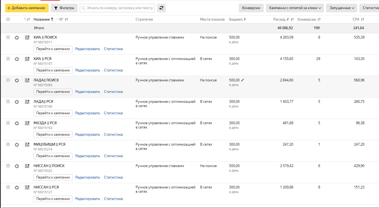This screenshot has height=208, width=379.
Task: Open the Запущенные status dropdown
Action: [x=342, y=8]
